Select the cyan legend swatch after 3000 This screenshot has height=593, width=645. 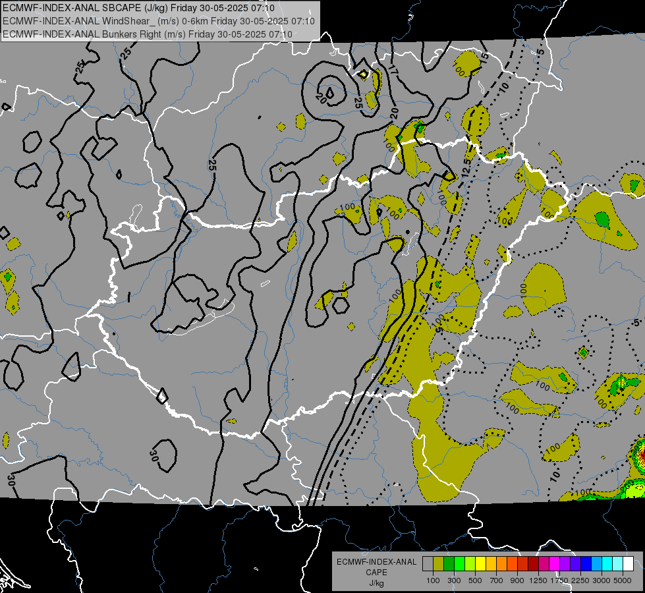click(607, 563)
